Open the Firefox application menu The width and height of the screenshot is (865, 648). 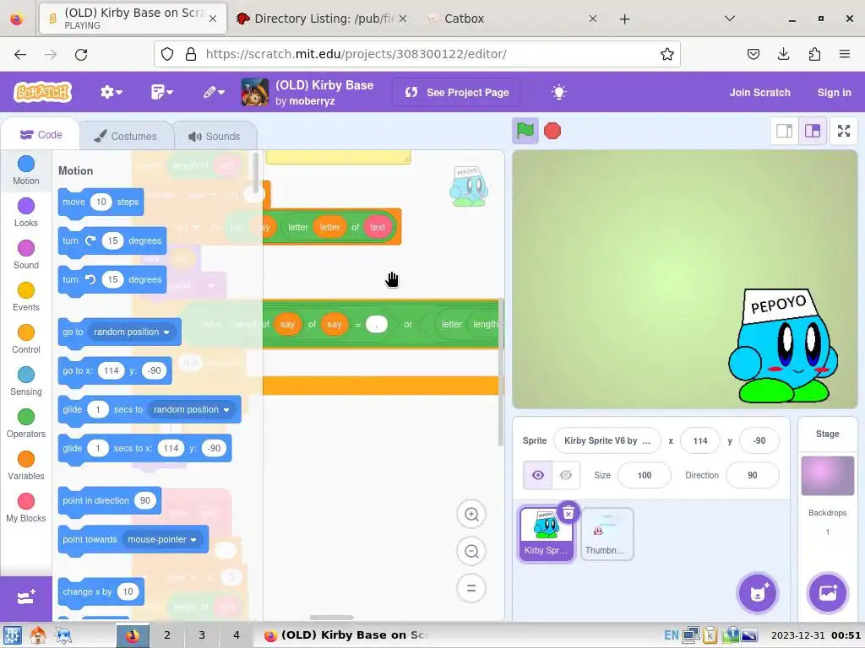pos(845,54)
